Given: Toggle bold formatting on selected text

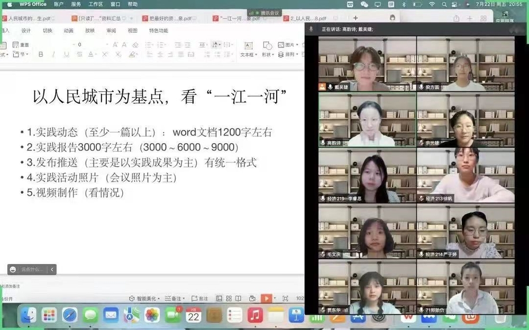Looking at the screenshot, I should 41,54.
